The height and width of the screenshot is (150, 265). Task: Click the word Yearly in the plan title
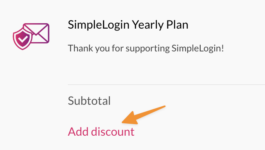tap(148, 25)
